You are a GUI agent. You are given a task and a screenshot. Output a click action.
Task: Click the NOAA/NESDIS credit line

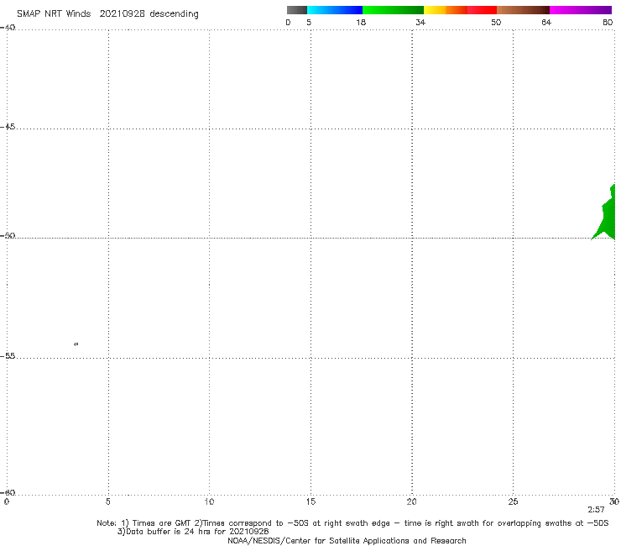pyautogui.click(x=347, y=540)
